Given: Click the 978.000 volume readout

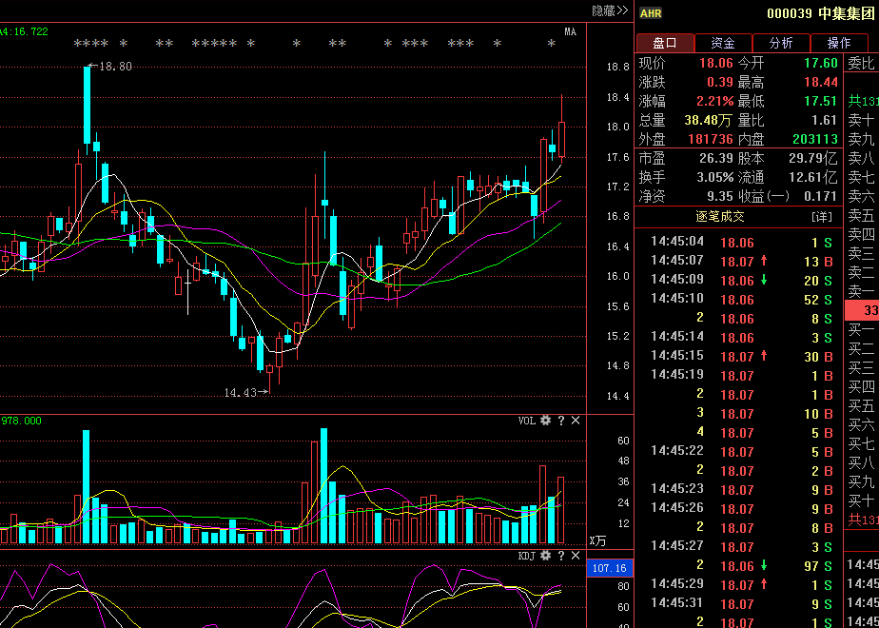Looking at the screenshot, I should pos(21,421).
